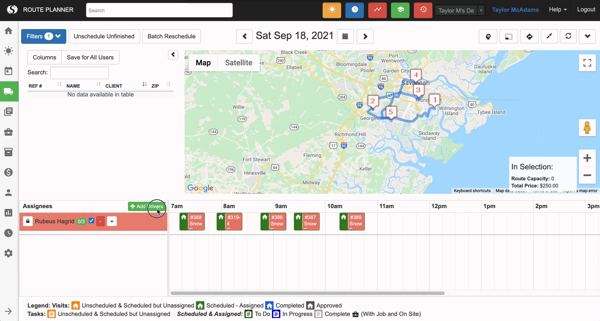Open the calendar date picker icon

pyautogui.click(x=345, y=36)
